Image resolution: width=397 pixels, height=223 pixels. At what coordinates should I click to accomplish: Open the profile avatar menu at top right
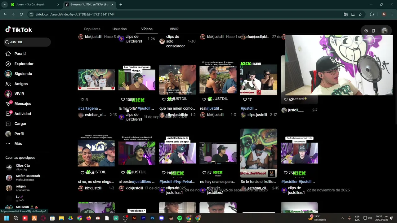click(385, 31)
